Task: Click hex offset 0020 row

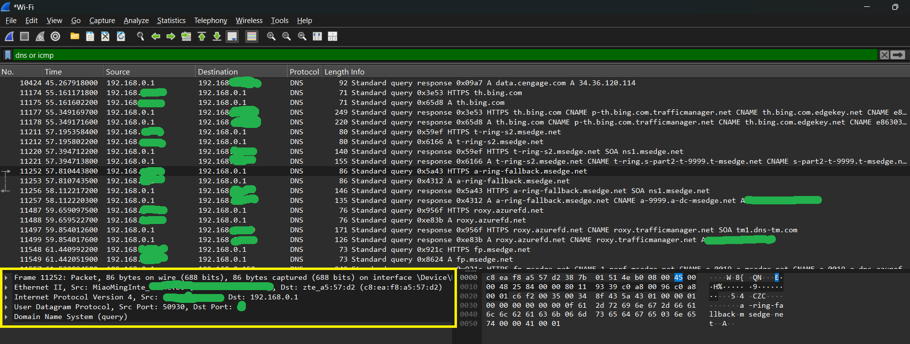Action: click(469, 296)
